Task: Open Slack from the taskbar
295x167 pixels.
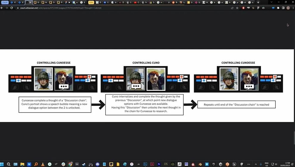Action: coord(63,164)
